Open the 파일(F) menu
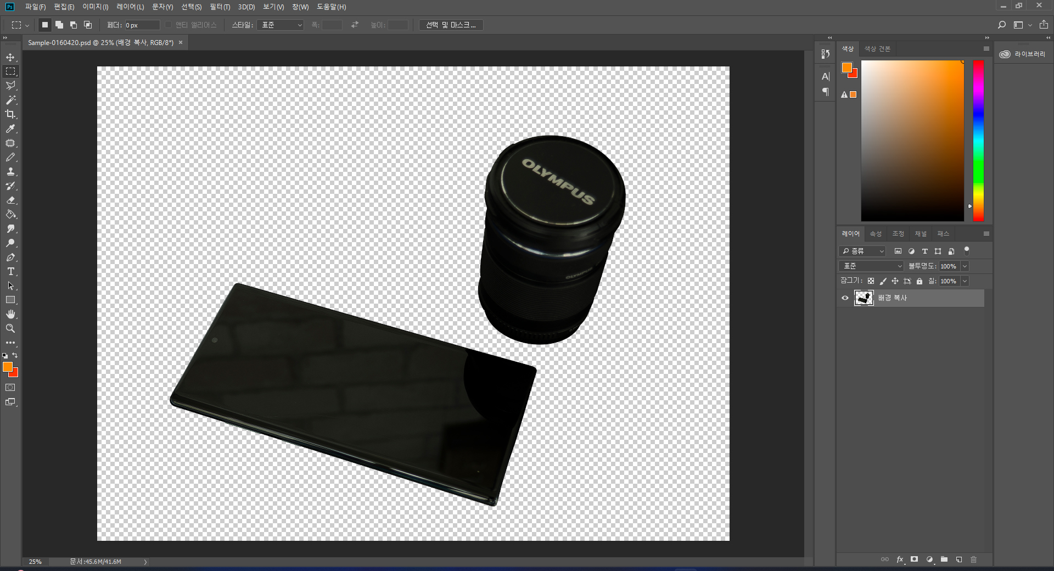Screen dimensions: 1054x571 point(35,7)
